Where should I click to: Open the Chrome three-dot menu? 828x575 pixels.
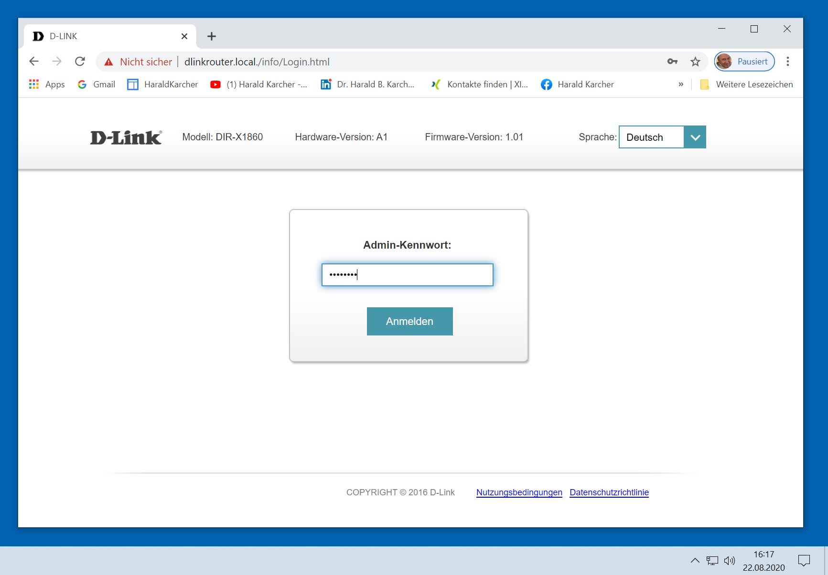[x=788, y=62]
